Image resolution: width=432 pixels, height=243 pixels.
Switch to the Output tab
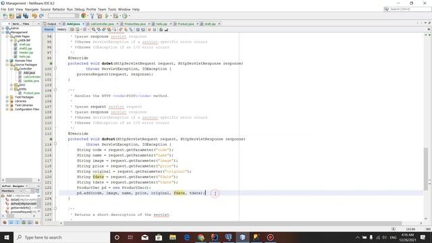point(51,24)
